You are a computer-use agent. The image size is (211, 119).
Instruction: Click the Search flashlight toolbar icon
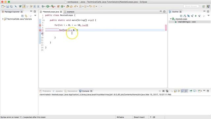click(75, 6)
